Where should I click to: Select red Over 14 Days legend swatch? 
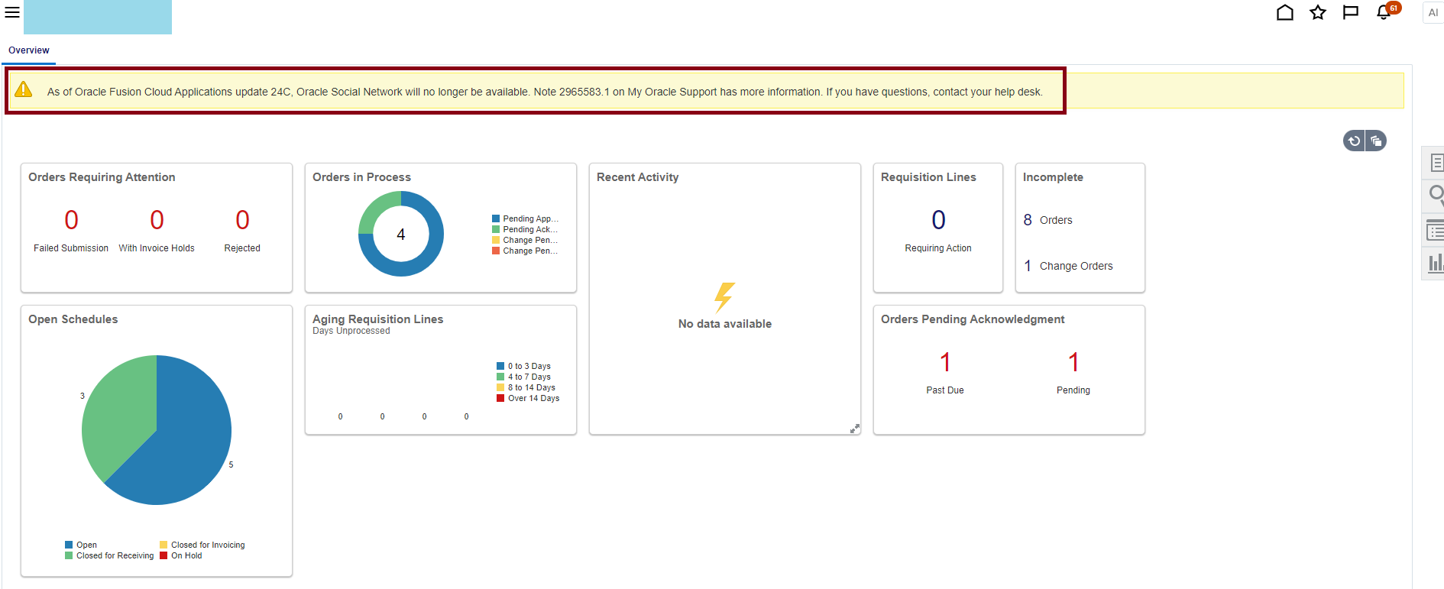tap(500, 398)
